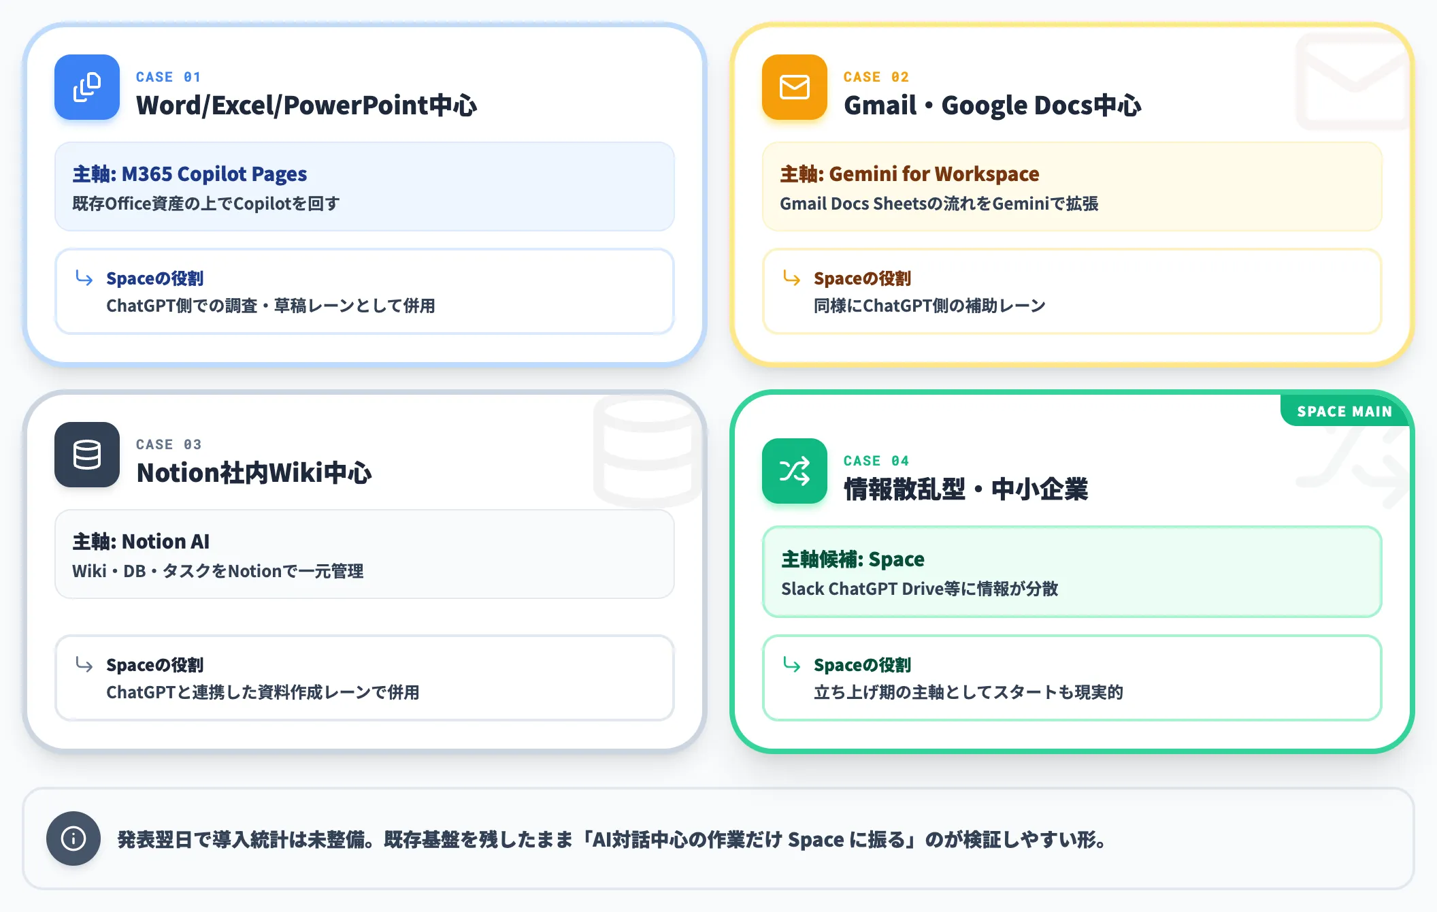The width and height of the screenshot is (1437, 912).
Task: Click the blue copy-documents icon for Case 01
Action: [x=87, y=87]
